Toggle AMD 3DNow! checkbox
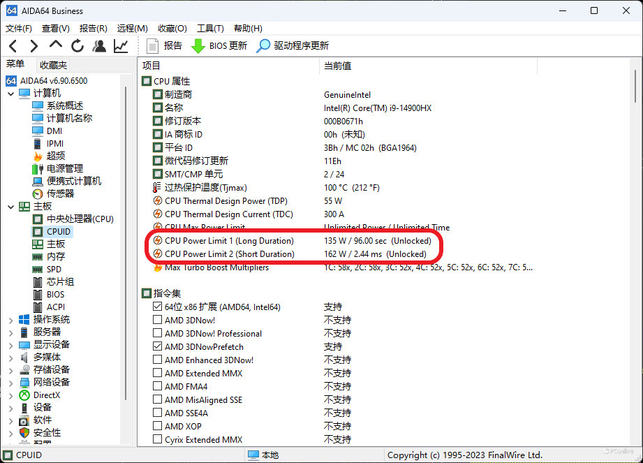The image size is (643, 463). pos(157,319)
